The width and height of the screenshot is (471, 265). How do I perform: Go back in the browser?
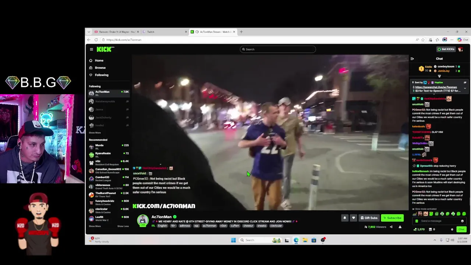89,40
